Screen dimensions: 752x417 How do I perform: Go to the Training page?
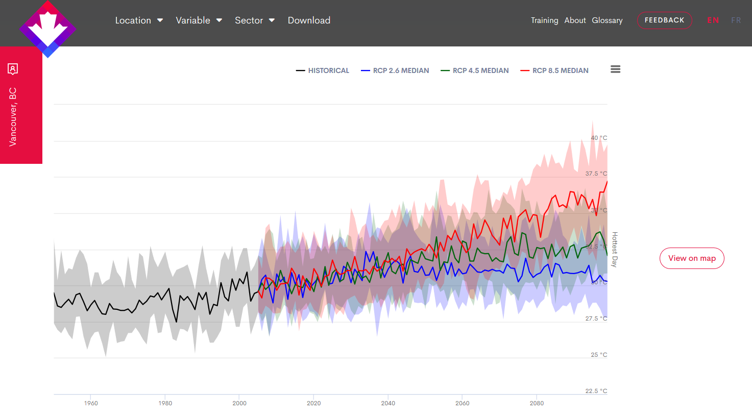tap(544, 20)
